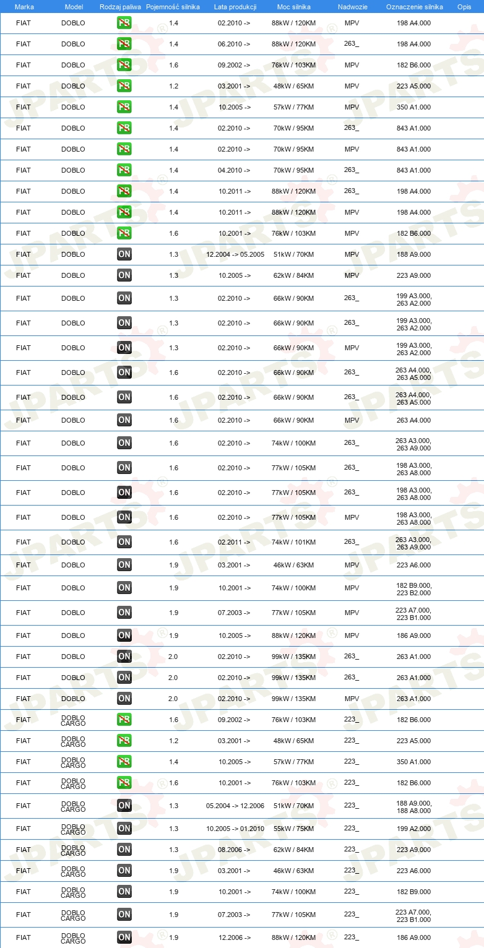This screenshot has height=948, width=484.
Task: Click date cell '08.2006 ->'
Action: 234,850
